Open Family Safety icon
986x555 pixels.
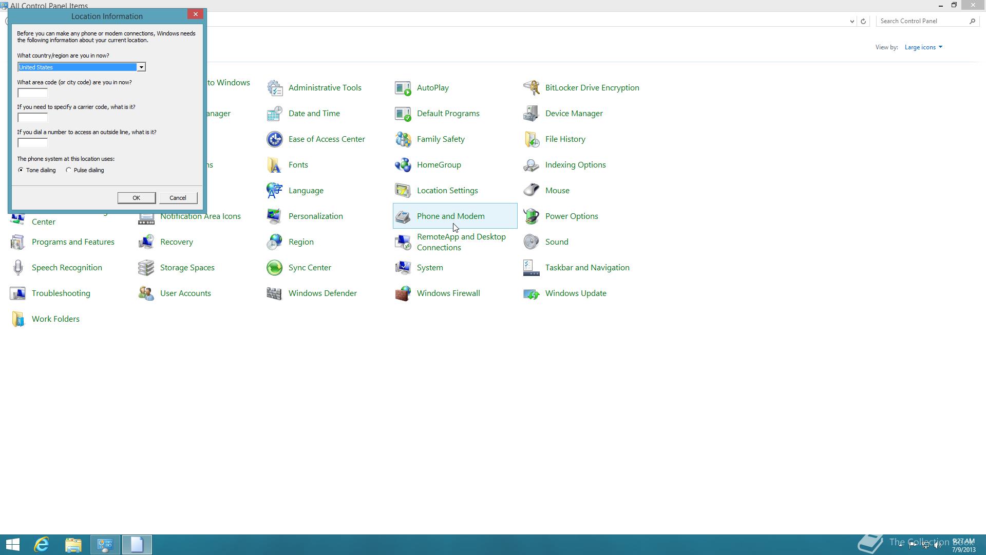(403, 139)
